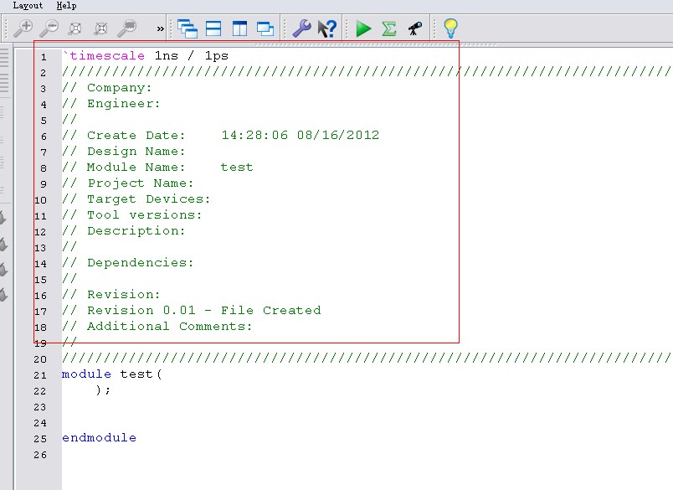Expand the toolbar overflow chevron
Screen dimensions: 673x490
tap(160, 29)
